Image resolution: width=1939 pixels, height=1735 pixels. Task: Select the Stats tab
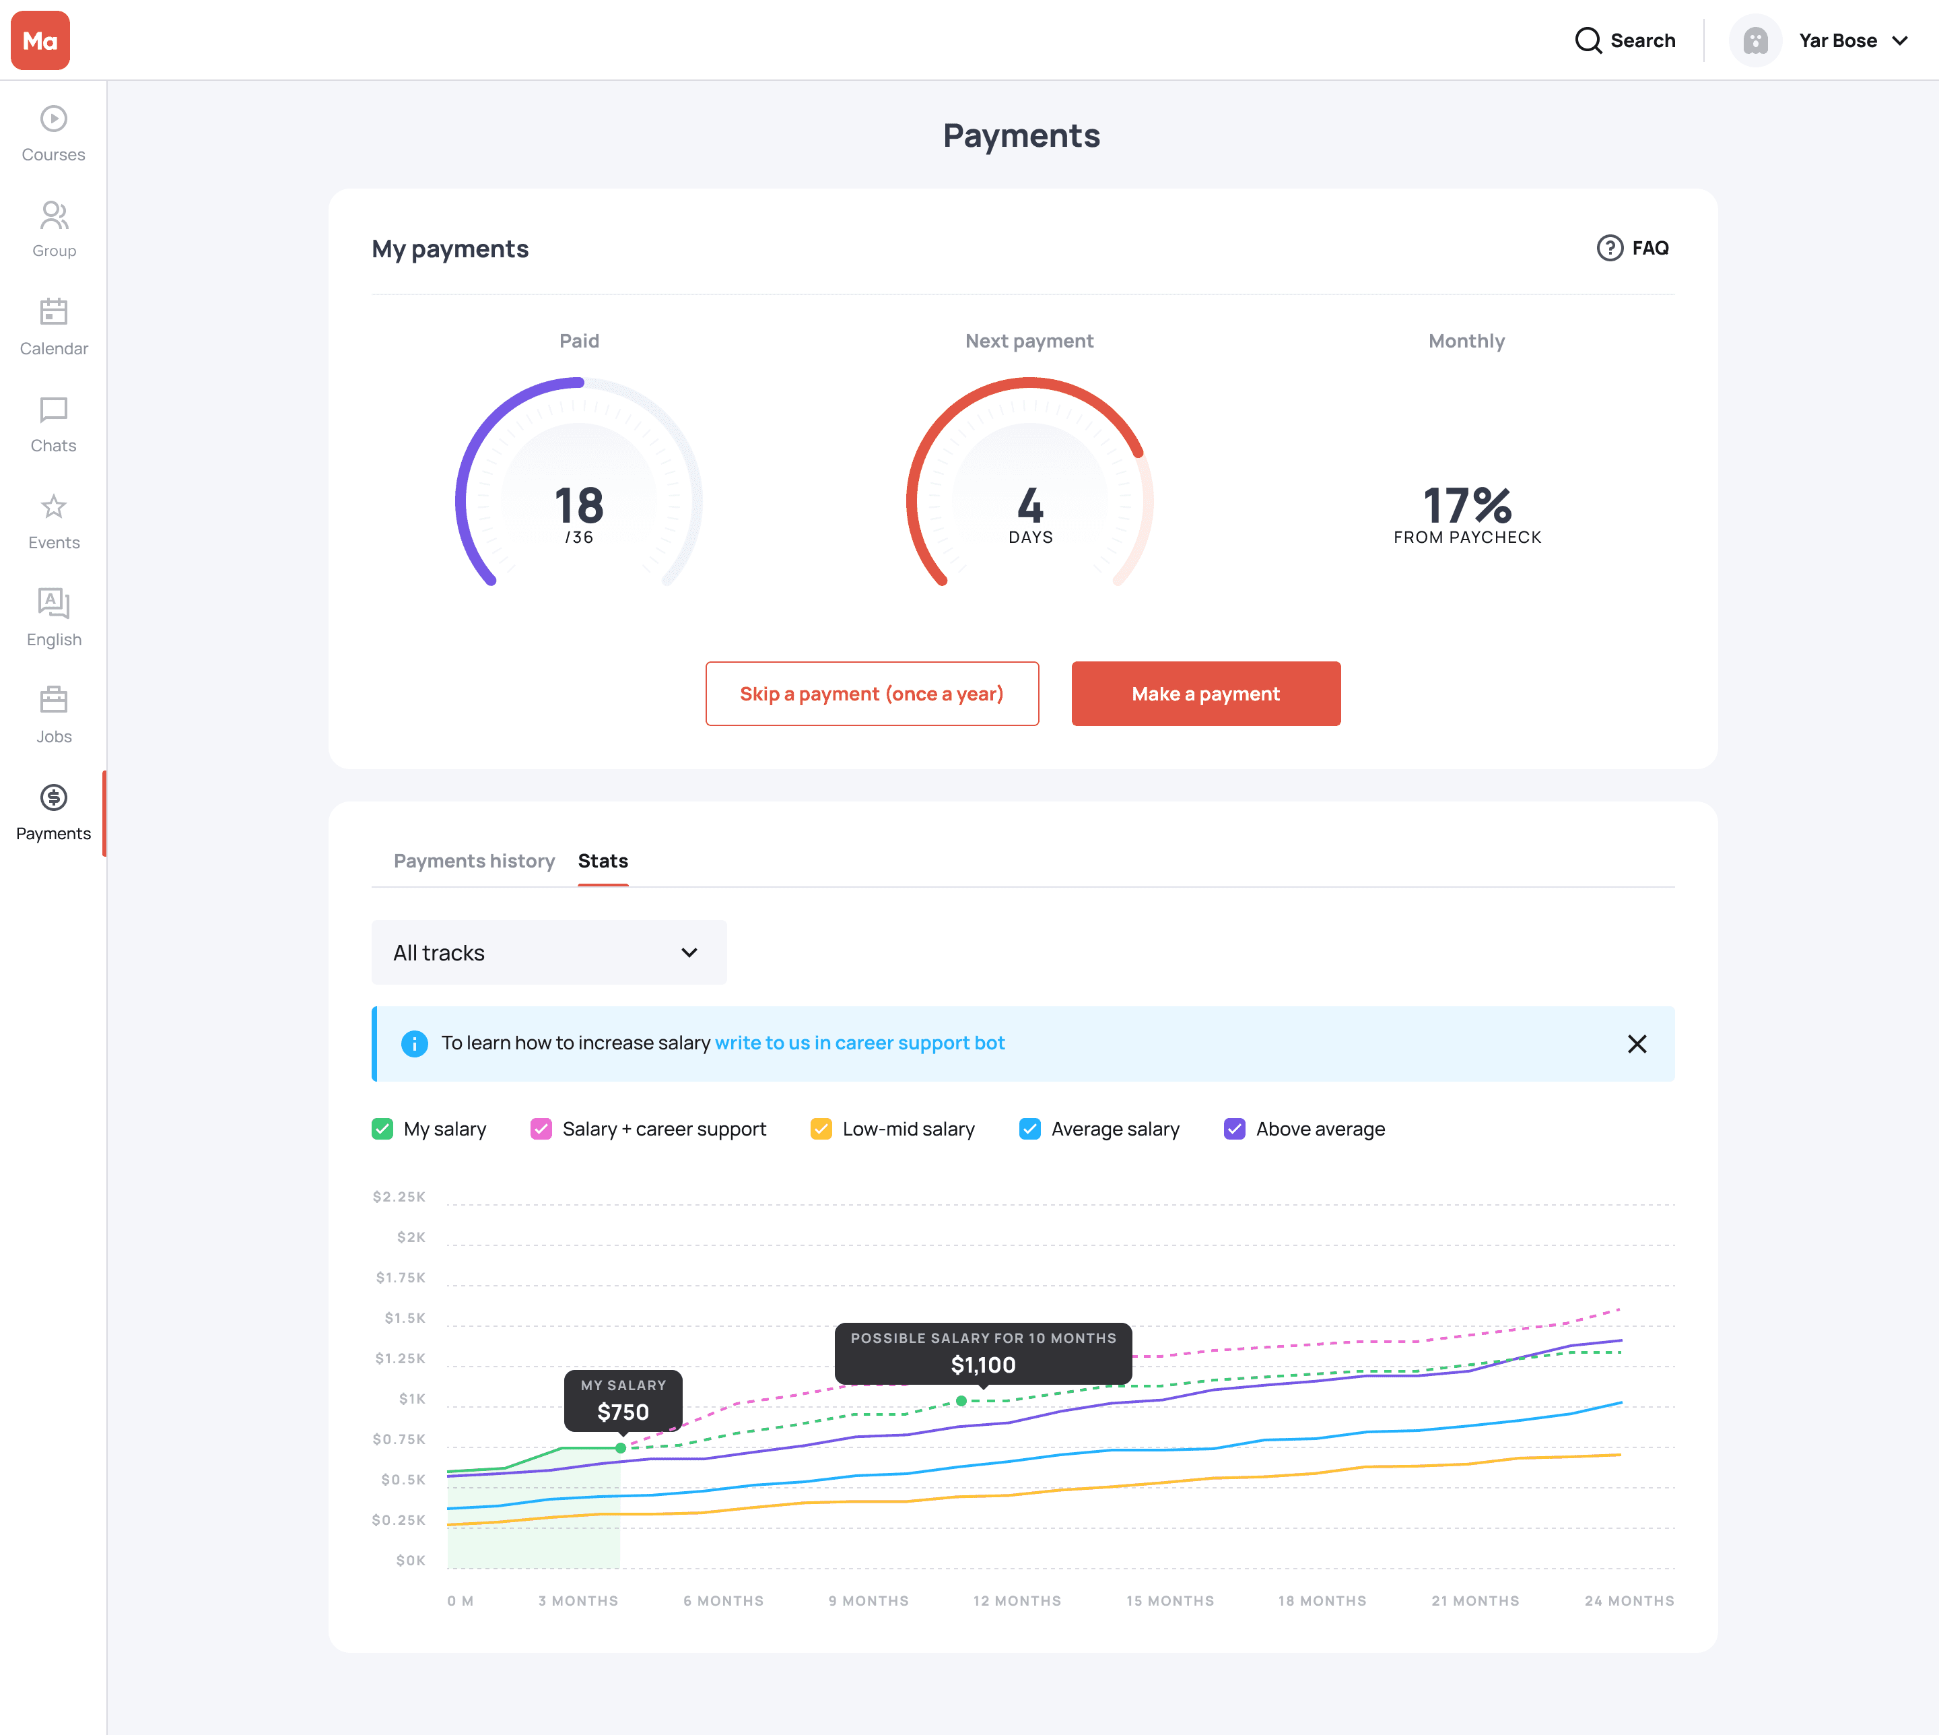(602, 861)
